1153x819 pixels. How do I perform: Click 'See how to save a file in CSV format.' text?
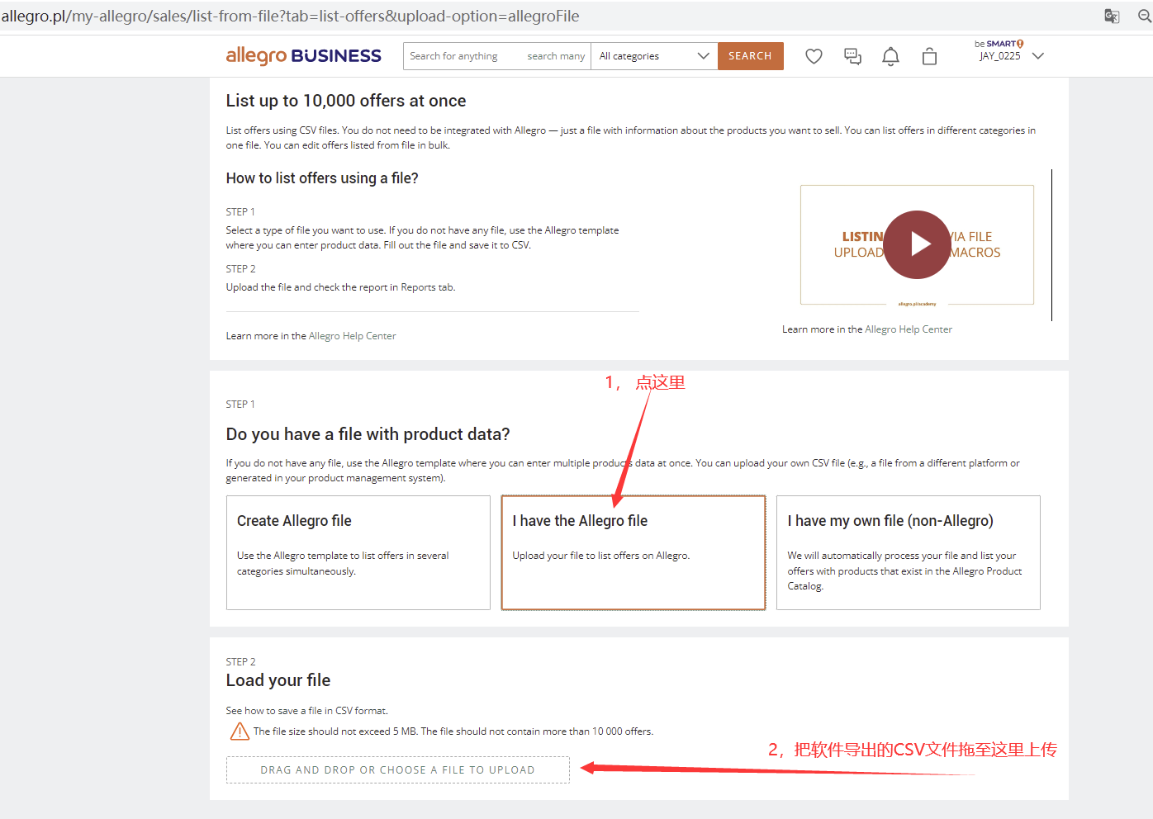(307, 711)
